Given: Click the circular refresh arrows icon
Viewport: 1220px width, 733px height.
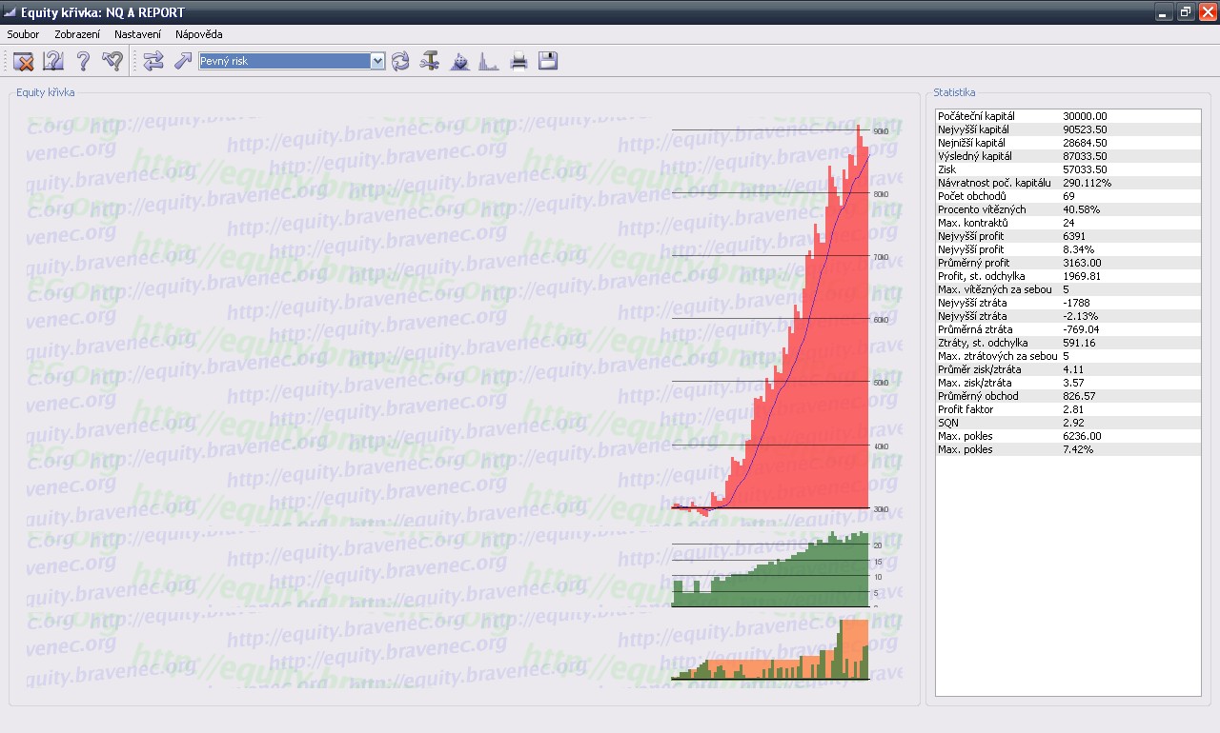Looking at the screenshot, I should tap(400, 61).
